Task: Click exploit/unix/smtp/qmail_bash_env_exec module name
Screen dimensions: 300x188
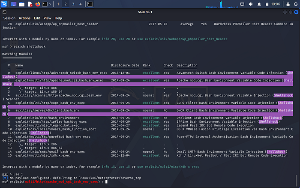Action: pyautogui.click(x=50, y=152)
